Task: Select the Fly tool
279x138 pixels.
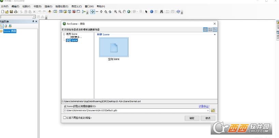Action: point(97,12)
